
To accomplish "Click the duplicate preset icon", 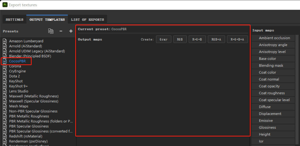I will pos(51,31).
